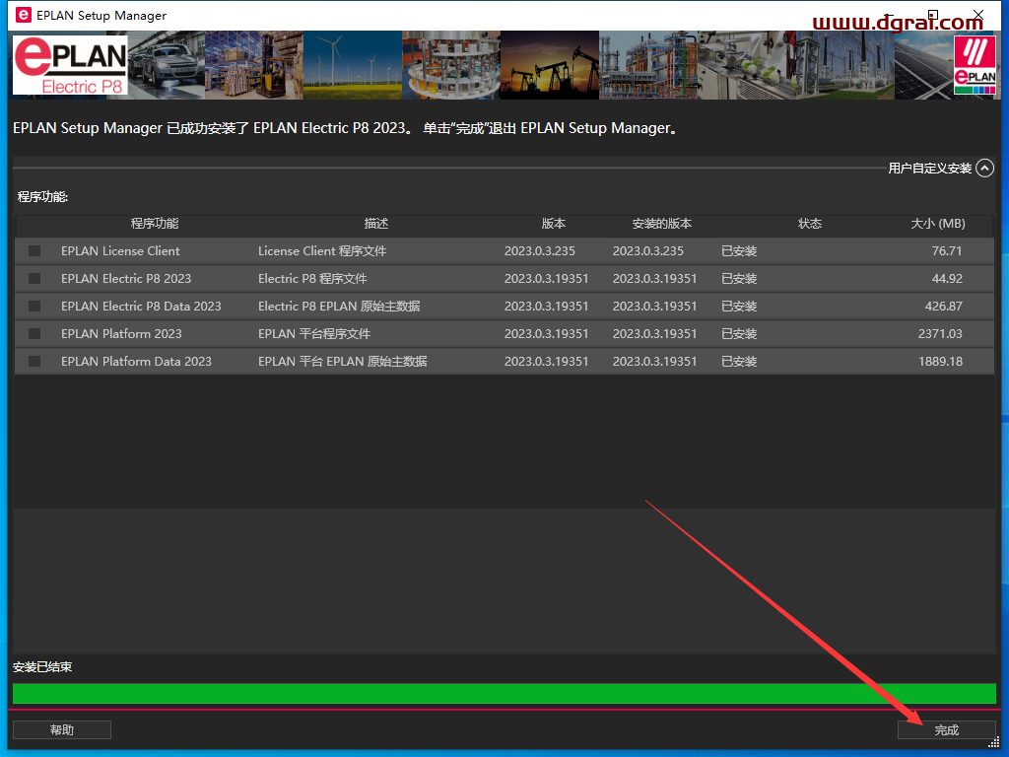Click the 状态 column header
Viewport: 1009px width, 757px height.
810,224
